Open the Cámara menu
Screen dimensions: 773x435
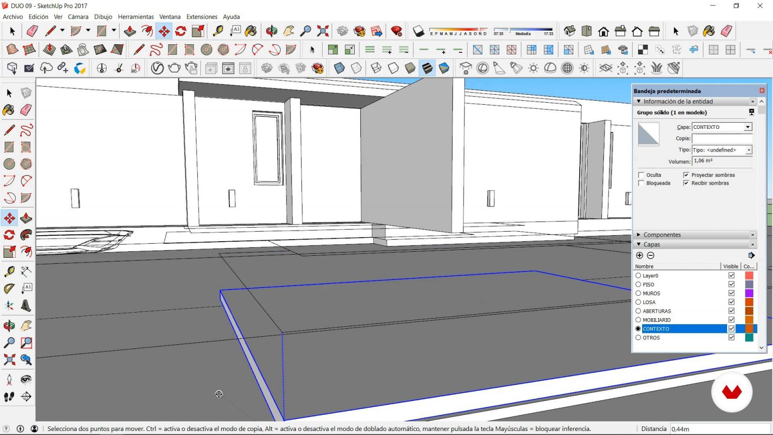coord(78,17)
